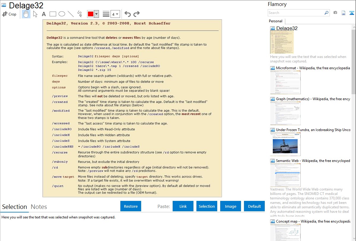Image resolution: width=356 pixels, height=241 pixels.
Task: Click the DelAge32 Version 2.3 heading
Action: [x=108, y=23]
